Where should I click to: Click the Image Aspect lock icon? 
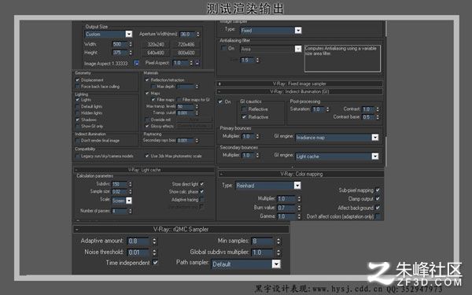tap(136, 63)
